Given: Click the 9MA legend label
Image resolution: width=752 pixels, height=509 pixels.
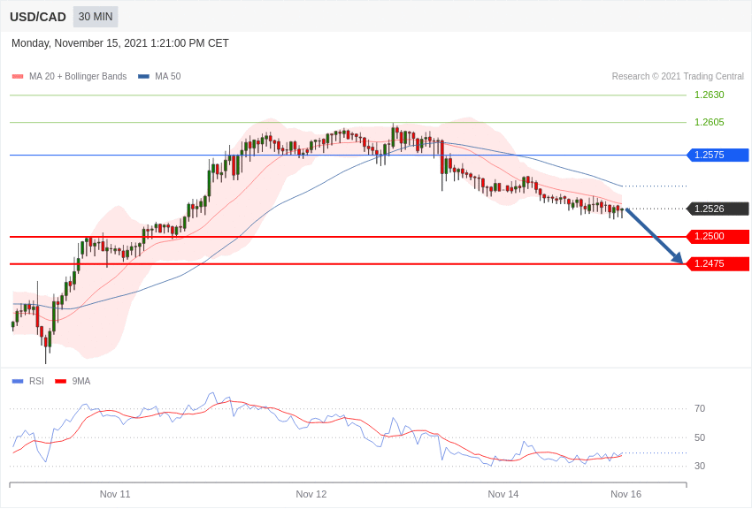Looking at the screenshot, I should click(81, 381).
